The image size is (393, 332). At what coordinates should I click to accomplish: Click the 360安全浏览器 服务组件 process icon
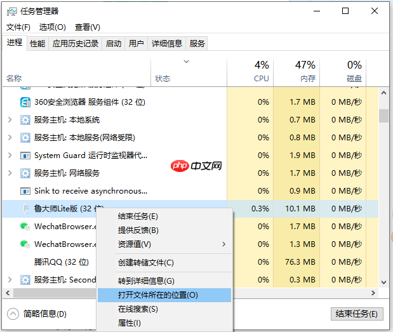tap(25, 102)
